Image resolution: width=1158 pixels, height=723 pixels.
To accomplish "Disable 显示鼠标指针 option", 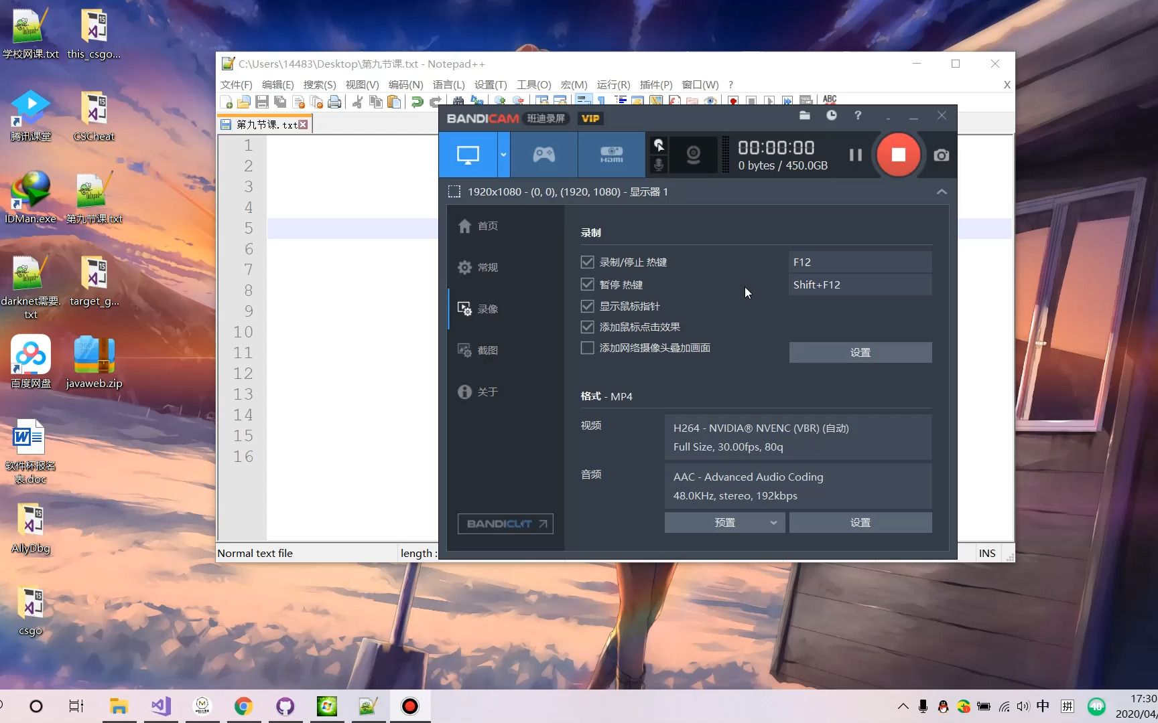I will click(587, 306).
